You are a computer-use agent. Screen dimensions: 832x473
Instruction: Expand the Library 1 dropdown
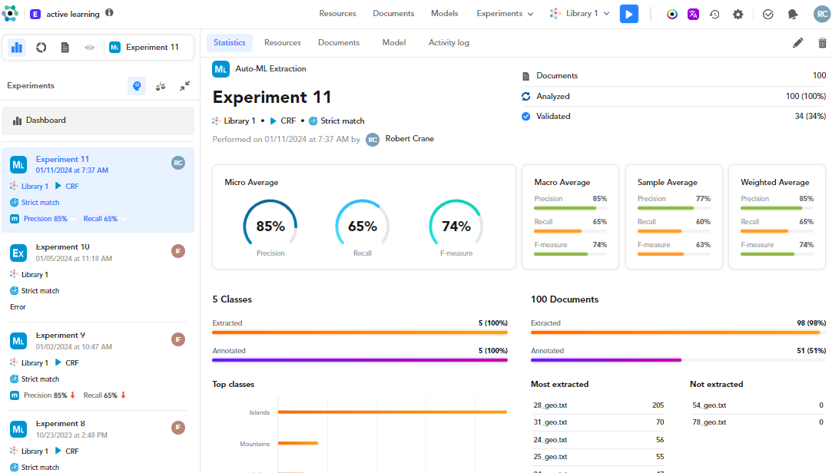pos(580,14)
